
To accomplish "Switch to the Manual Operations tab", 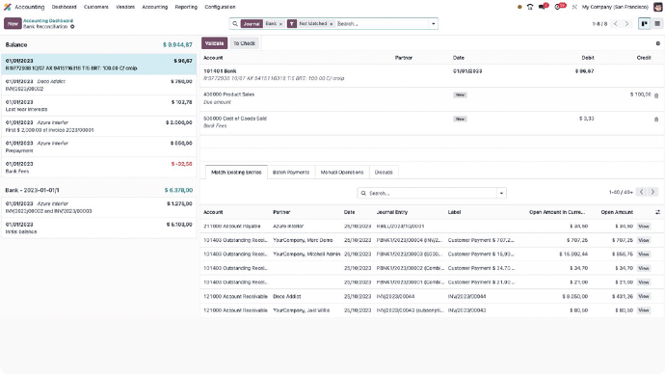I will pos(342,173).
